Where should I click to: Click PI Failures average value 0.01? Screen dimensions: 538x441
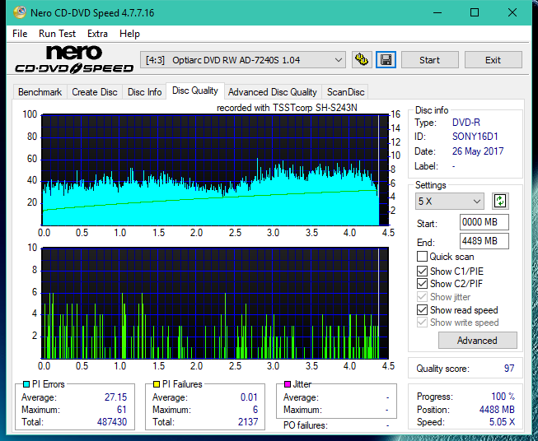[x=249, y=397]
